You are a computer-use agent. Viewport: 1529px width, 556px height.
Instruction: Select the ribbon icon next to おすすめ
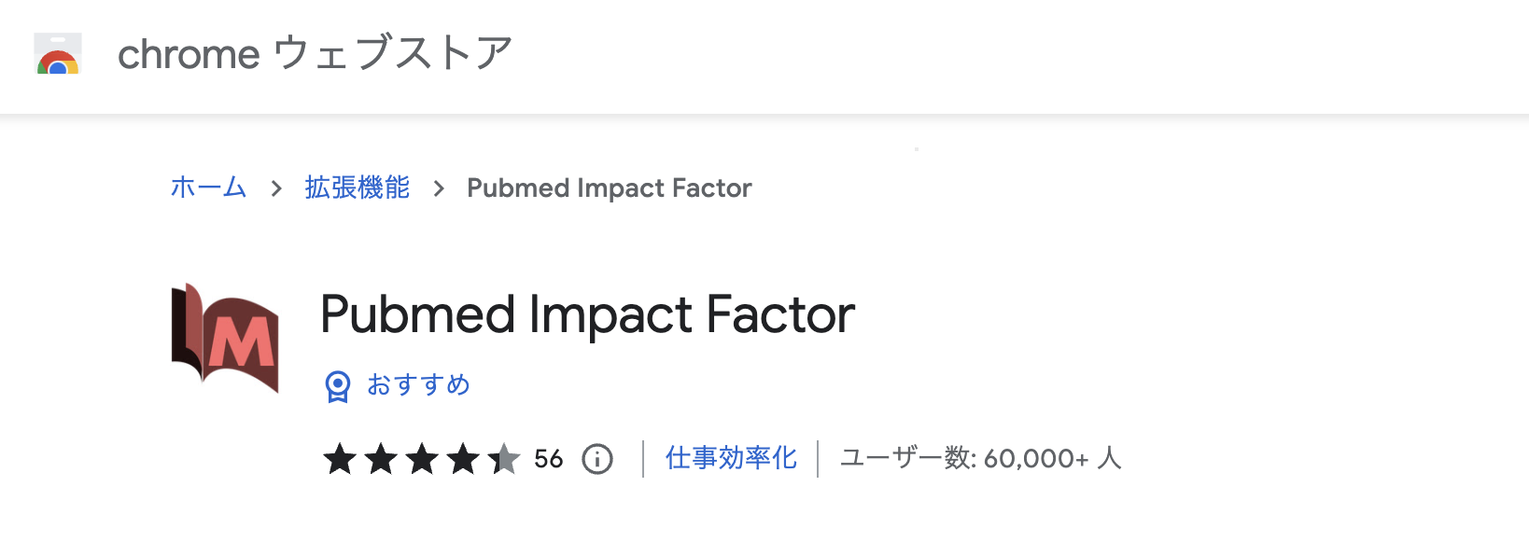pos(337,384)
